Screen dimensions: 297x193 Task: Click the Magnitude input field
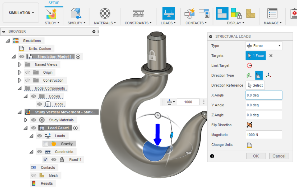point(264,135)
